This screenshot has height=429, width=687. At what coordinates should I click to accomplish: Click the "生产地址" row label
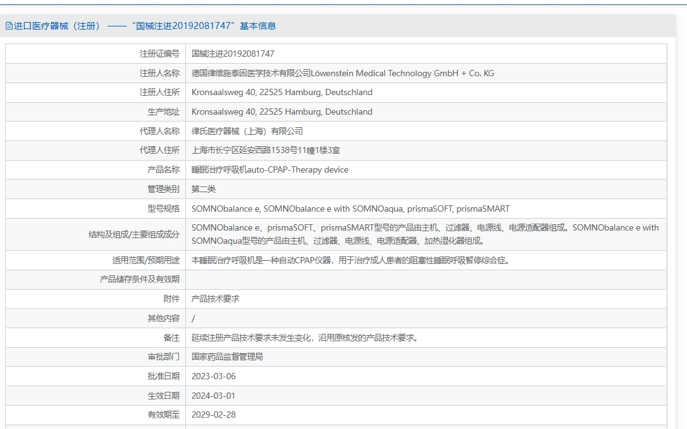point(163,112)
